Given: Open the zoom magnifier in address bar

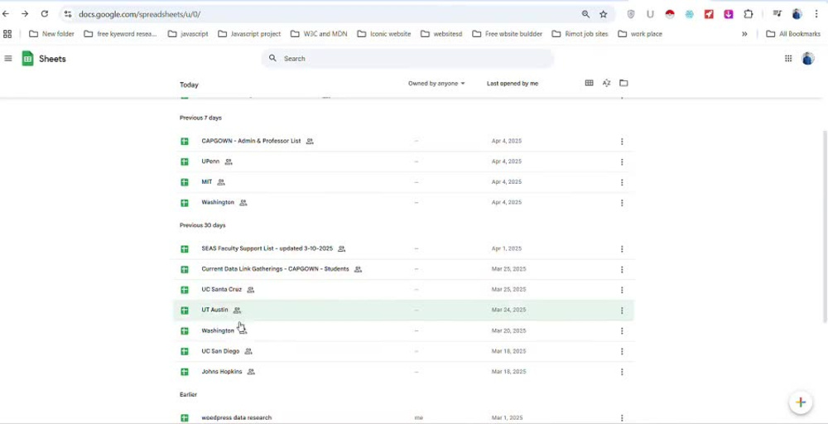Looking at the screenshot, I should pos(585,14).
